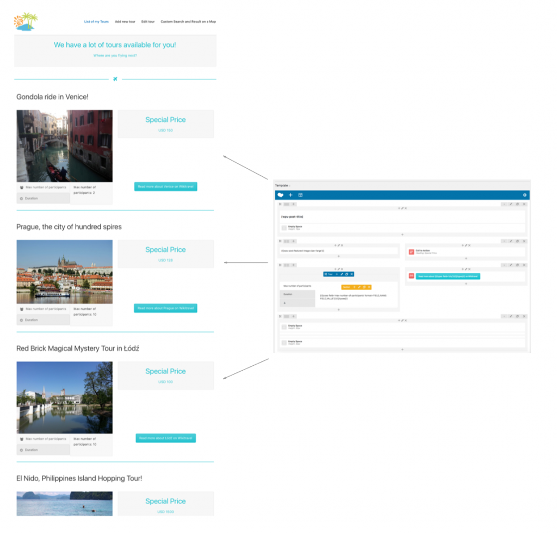557x534 pixels.
Task: Select the layout grid icon in the blue toolbar
Action: click(x=300, y=195)
